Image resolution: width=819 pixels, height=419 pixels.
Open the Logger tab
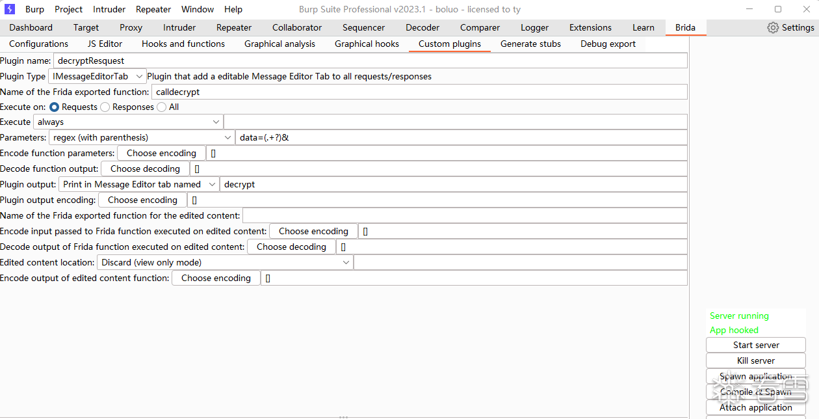[535, 27]
